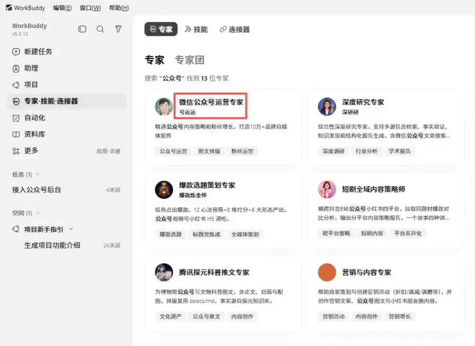Click the 粉丝运营 tag
Screen dimensions: 475x346
click(242, 151)
